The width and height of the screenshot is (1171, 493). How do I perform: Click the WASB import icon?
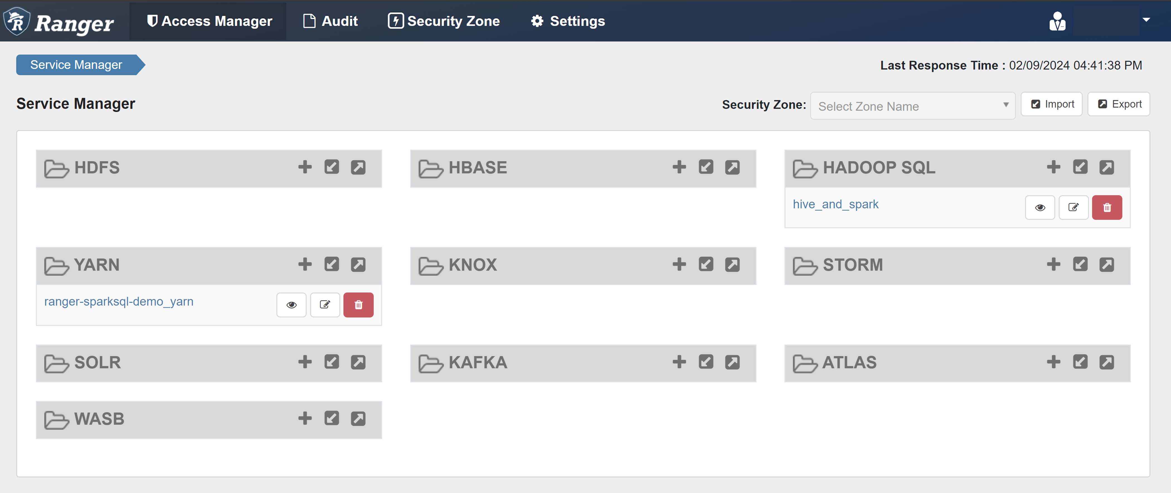point(331,418)
